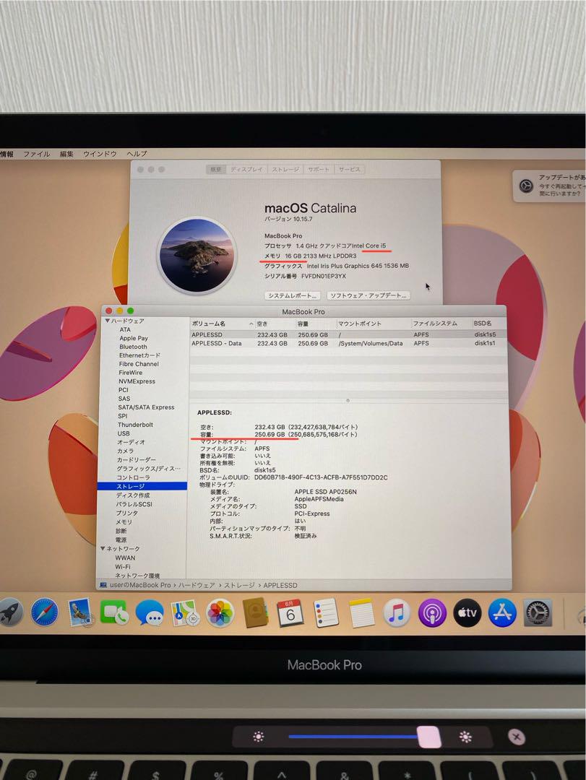Open the ファイル menu
Screen dimensions: 586x780
point(36,154)
